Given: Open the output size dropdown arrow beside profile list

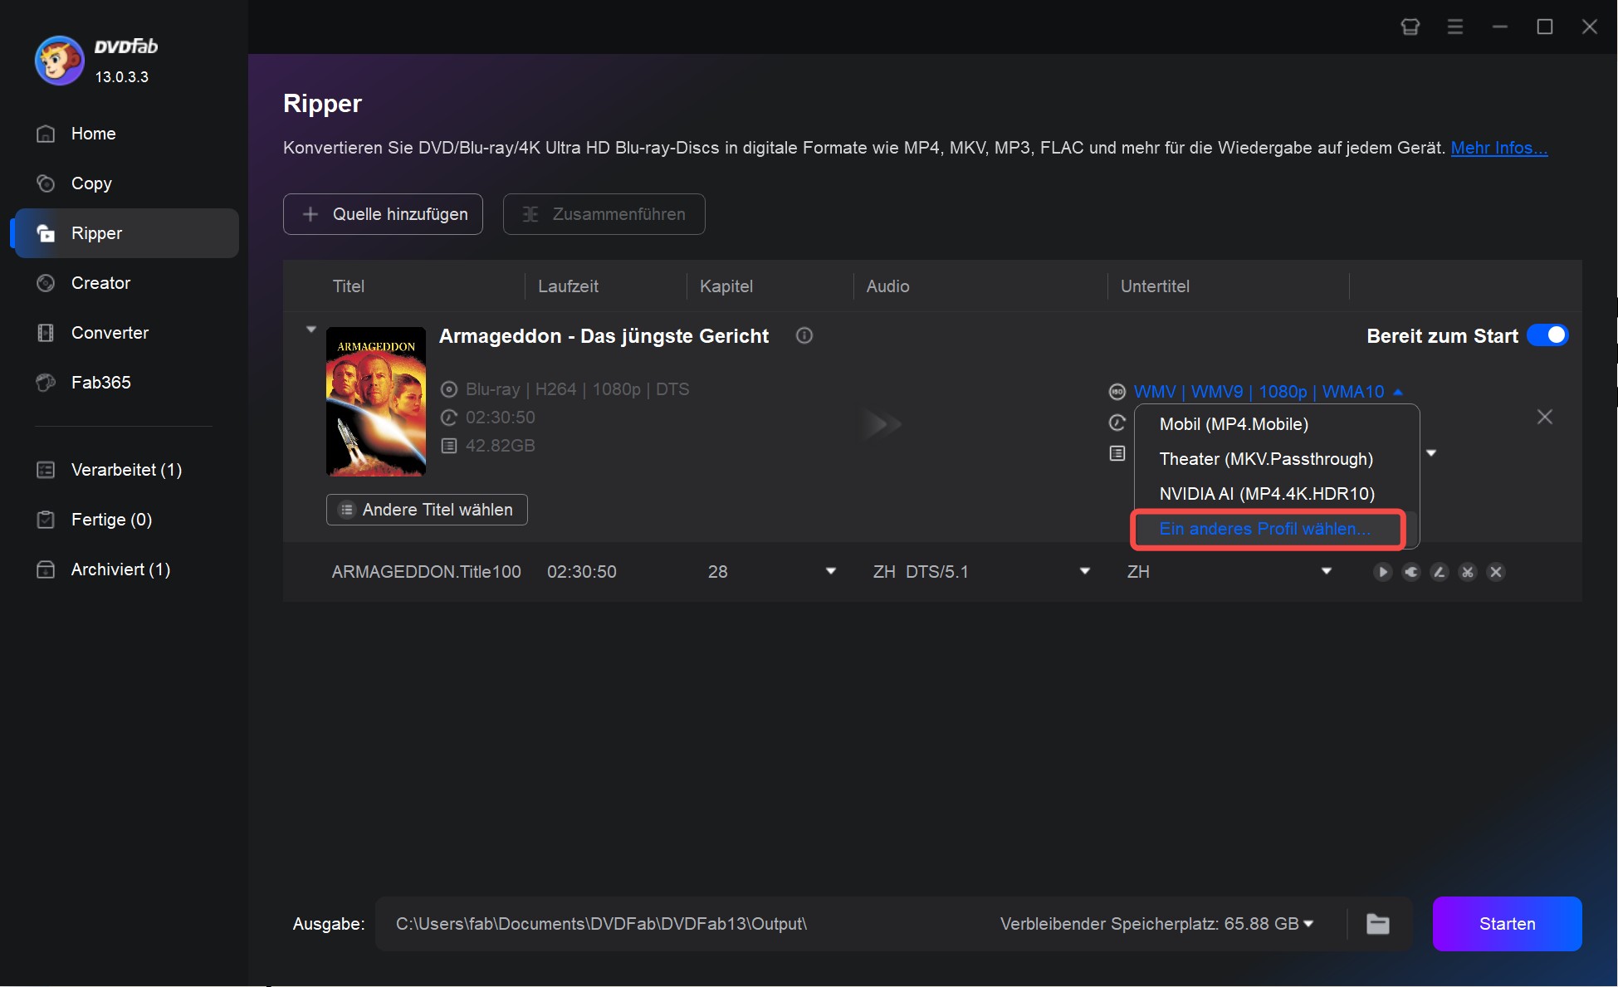Looking at the screenshot, I should click(x=1431, y=453).
